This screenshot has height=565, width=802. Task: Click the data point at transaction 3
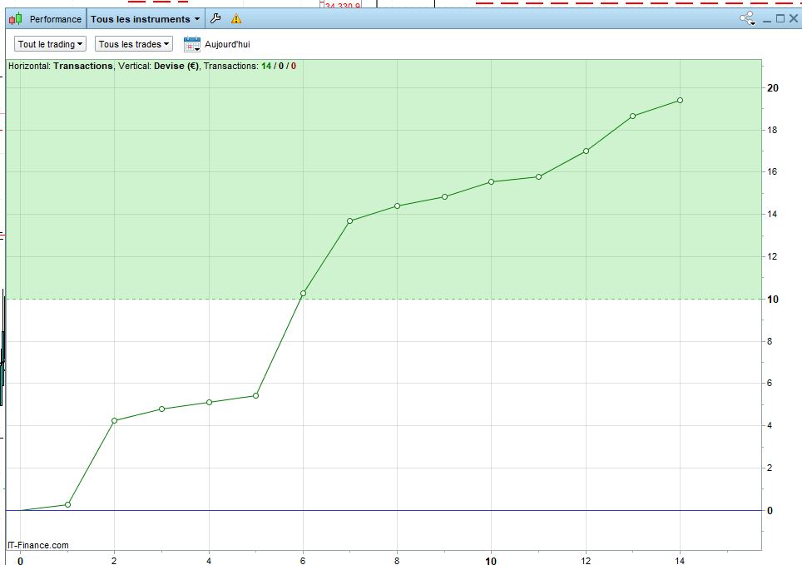tap(161, 409)
